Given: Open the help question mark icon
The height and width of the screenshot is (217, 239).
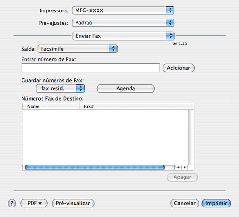Looking at the screenshot, I should pos(12,203).
